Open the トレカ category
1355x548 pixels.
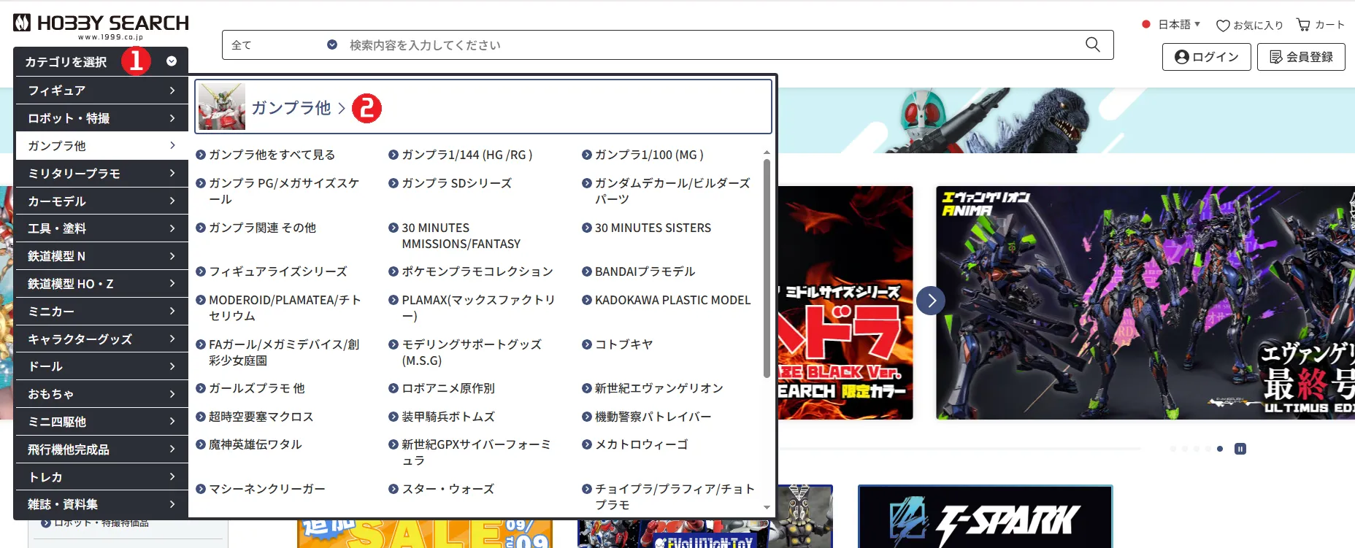pyautogui.click(x=101, y=477)
